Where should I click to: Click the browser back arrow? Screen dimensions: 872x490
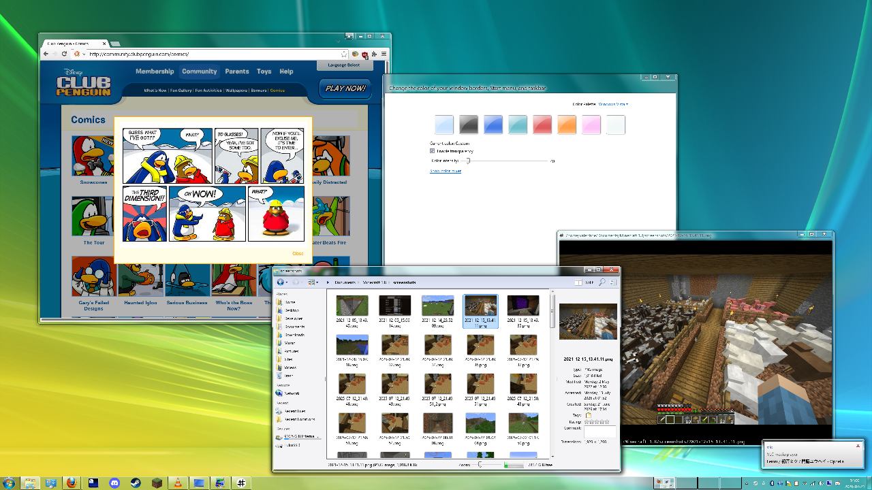point(46,54)
